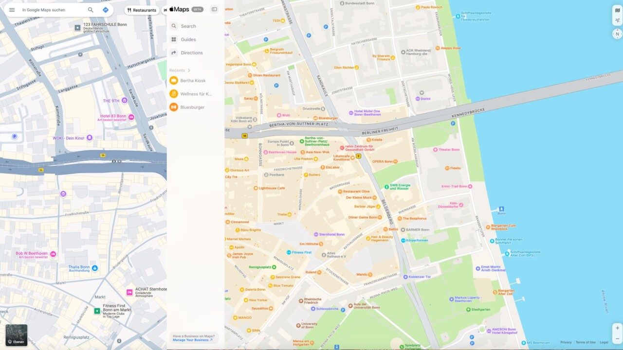Click the Google Maps search magnifier icon
This screenshot has height=350, width=623.
point(91,10)
